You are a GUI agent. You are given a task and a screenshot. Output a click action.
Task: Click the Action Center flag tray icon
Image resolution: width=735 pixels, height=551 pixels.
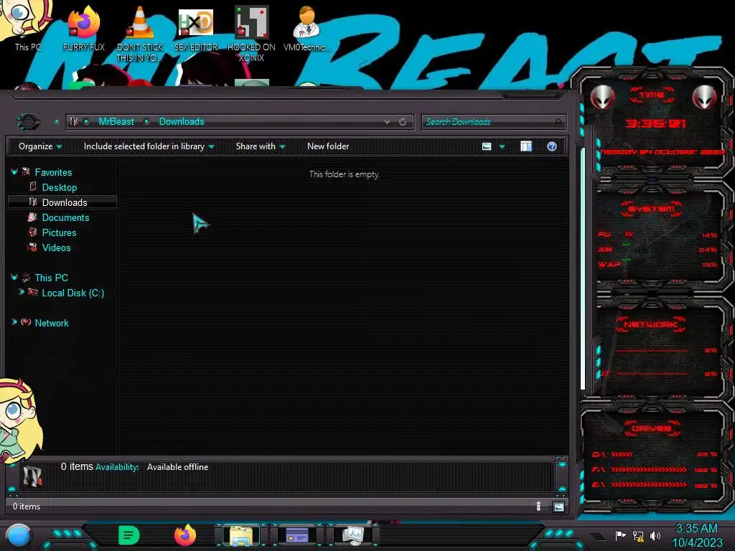(x=620, y=535)
